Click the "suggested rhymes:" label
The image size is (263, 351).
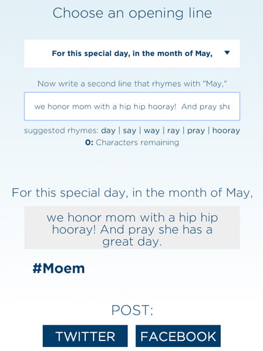[61, 130]
